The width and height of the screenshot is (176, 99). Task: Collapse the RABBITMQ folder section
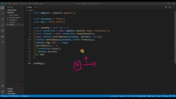click(x=15, y=13)
